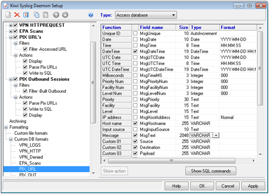269x194 pixels.
Task: Click the Copy toolbar icon
Action: 36,15
